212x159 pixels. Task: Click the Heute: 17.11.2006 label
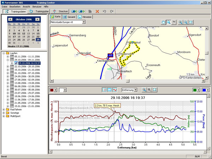click(18, 46)
